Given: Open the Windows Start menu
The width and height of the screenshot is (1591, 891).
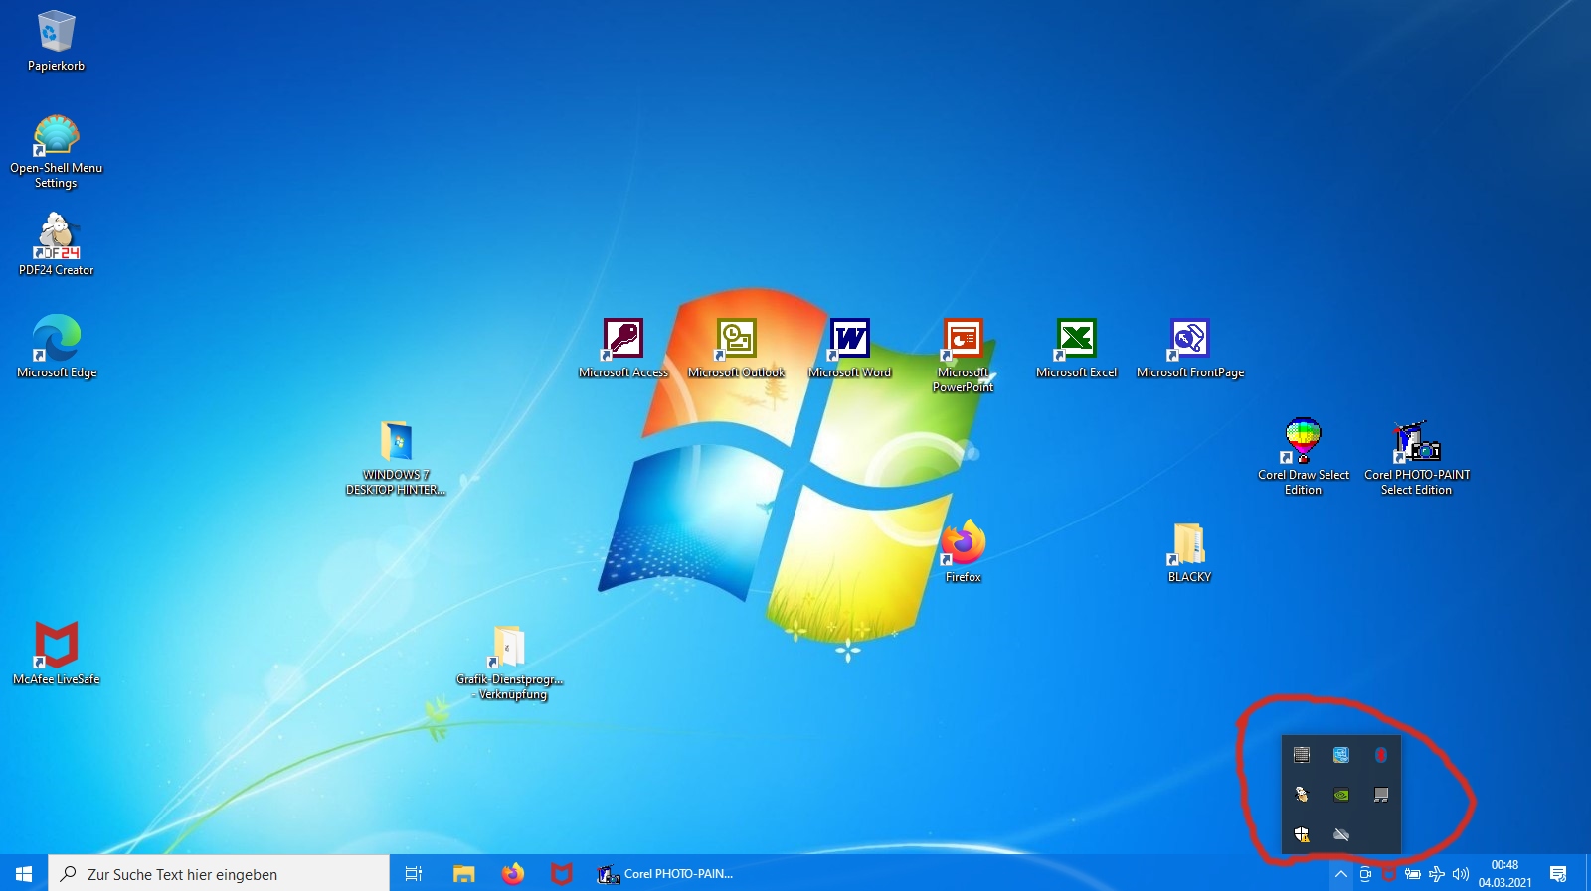Looking at the screenshot, I should 24,873.
